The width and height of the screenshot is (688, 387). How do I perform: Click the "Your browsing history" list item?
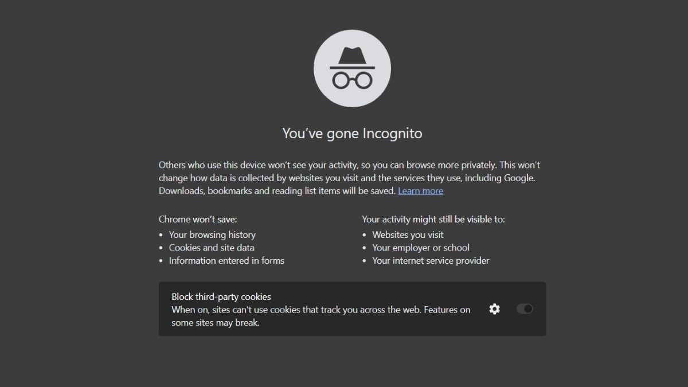click(x=212, y=234)
